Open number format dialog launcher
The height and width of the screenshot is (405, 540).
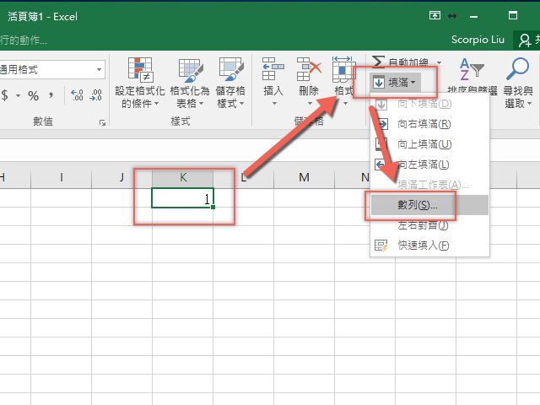(x=102, y=122)
